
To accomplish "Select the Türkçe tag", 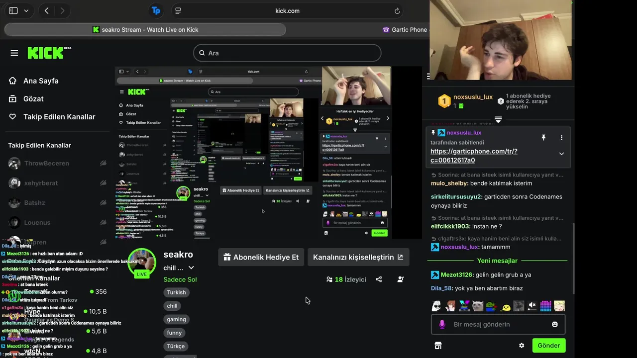I will click(x=176, y=346).
